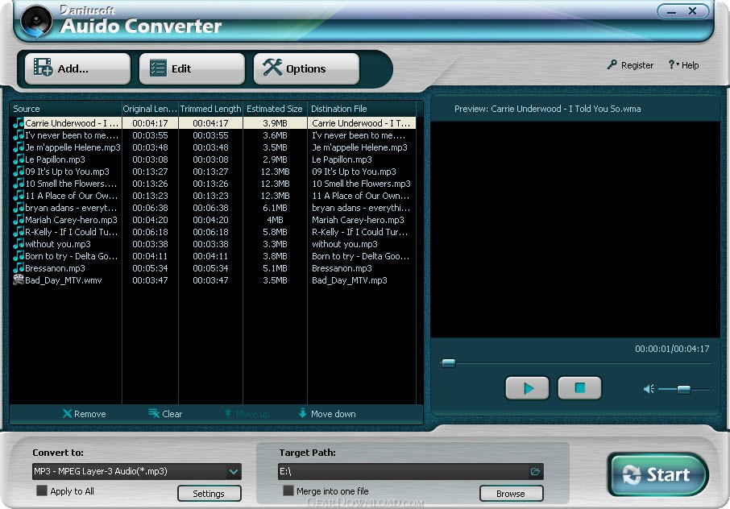The width and height of the screenshot is (730, 509).
Task: Click the Remove X icon
Action: point(67,413)
